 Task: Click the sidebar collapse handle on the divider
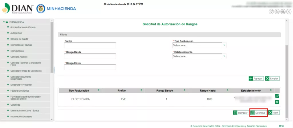[x=54, y=70]
